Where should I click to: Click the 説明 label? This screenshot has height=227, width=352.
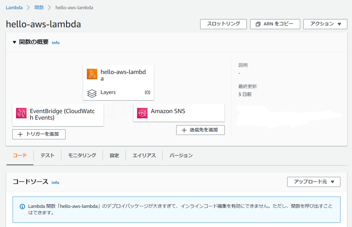click(x=243, y=65)
